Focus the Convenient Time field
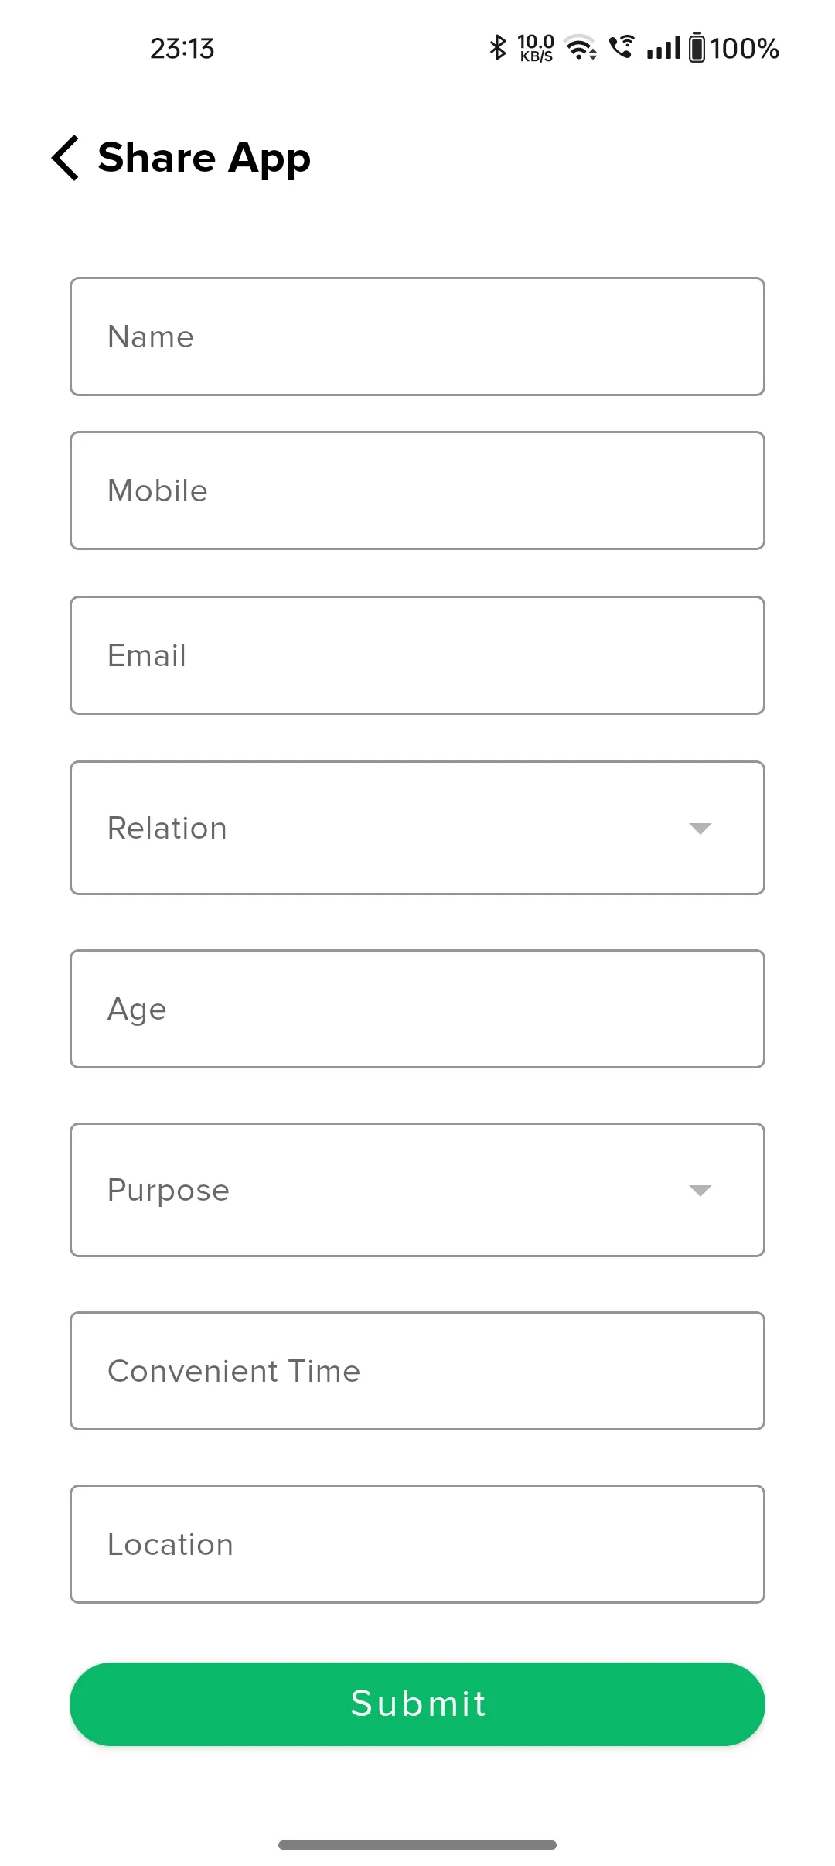Image resolution: width=835 pixels, height=1866 pixels. 417,1371
